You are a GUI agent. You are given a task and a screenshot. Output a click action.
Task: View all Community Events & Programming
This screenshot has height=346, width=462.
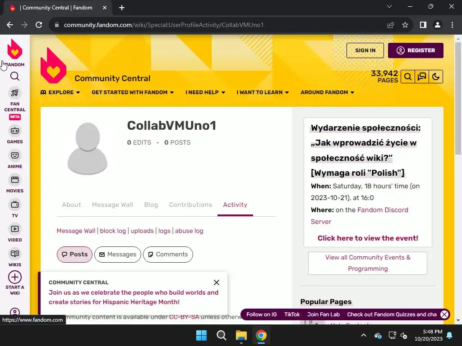click(x=368, y=263)
